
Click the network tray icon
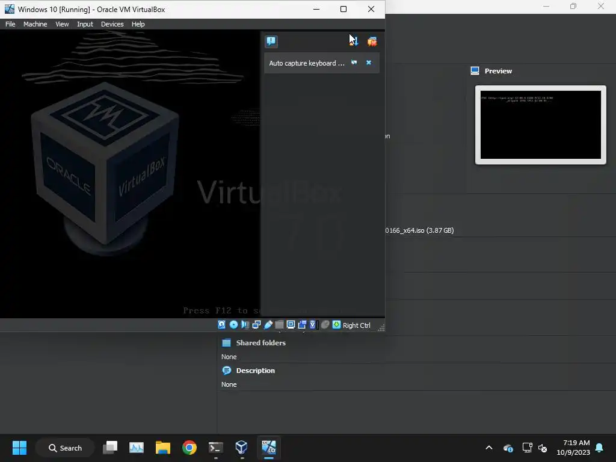point(527,448)
